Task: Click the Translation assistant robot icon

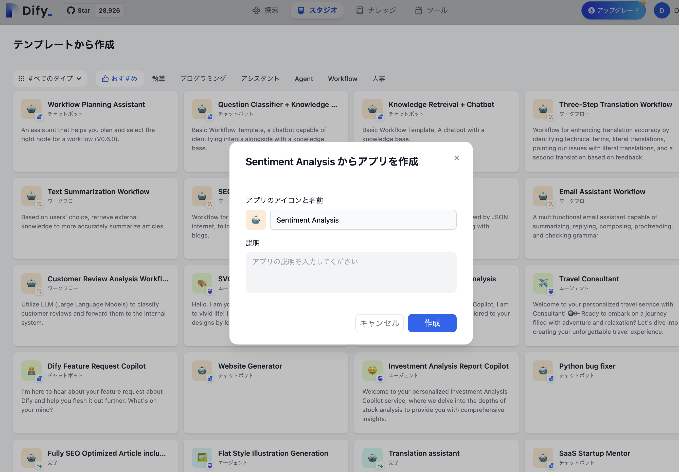Action: [372, 458]
